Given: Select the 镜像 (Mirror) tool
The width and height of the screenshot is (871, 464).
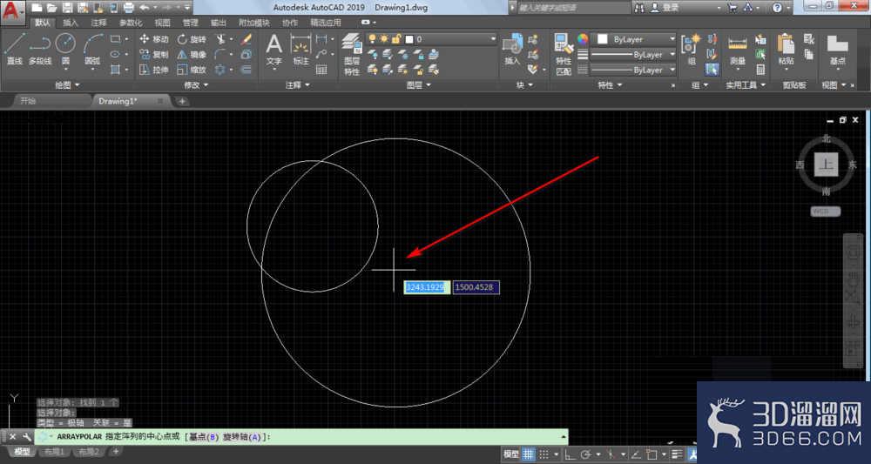Looking at the screenshot, I should (192, 54).
